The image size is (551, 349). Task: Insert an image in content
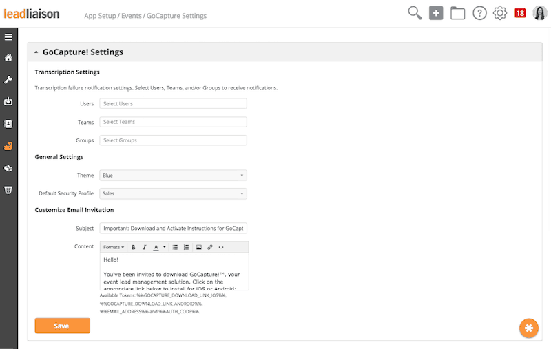(199, 247)
